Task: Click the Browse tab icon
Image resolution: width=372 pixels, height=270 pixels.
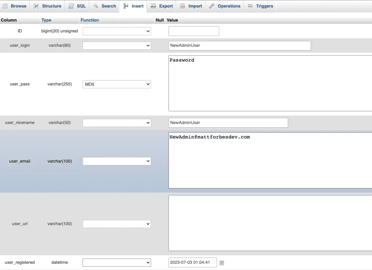Action: pyautogui.click(x=5, y=6)
